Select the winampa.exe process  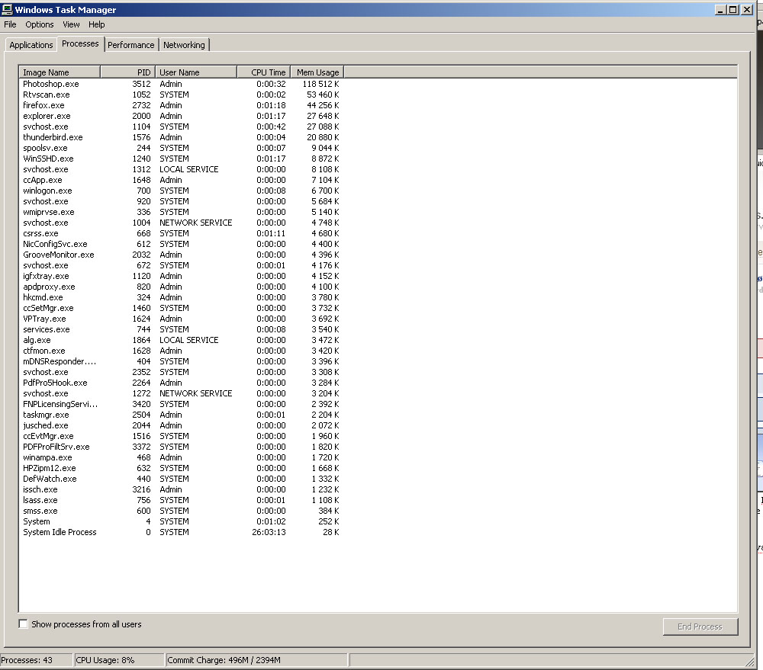[181, 458]
